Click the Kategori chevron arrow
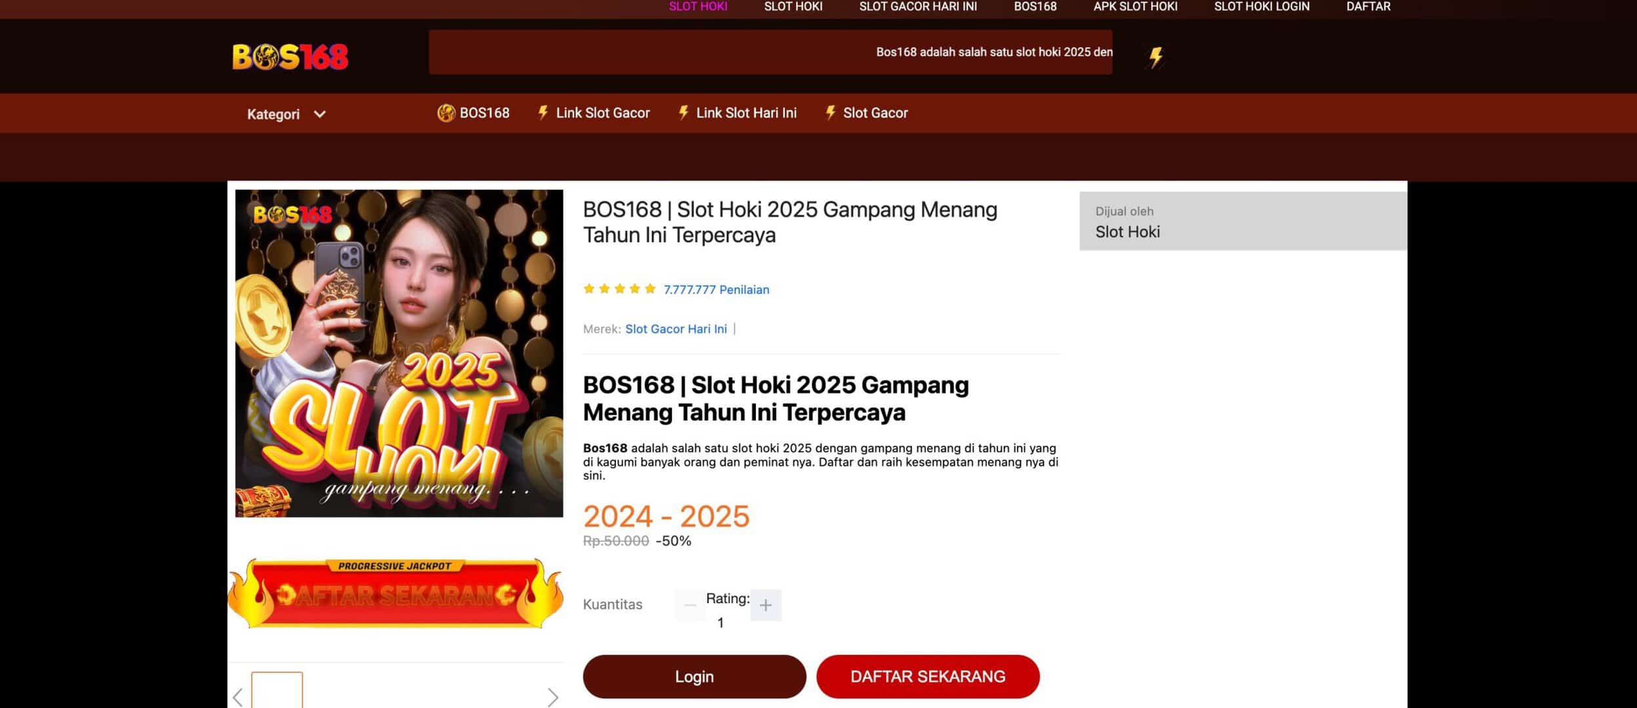 (x=320, y=114)
